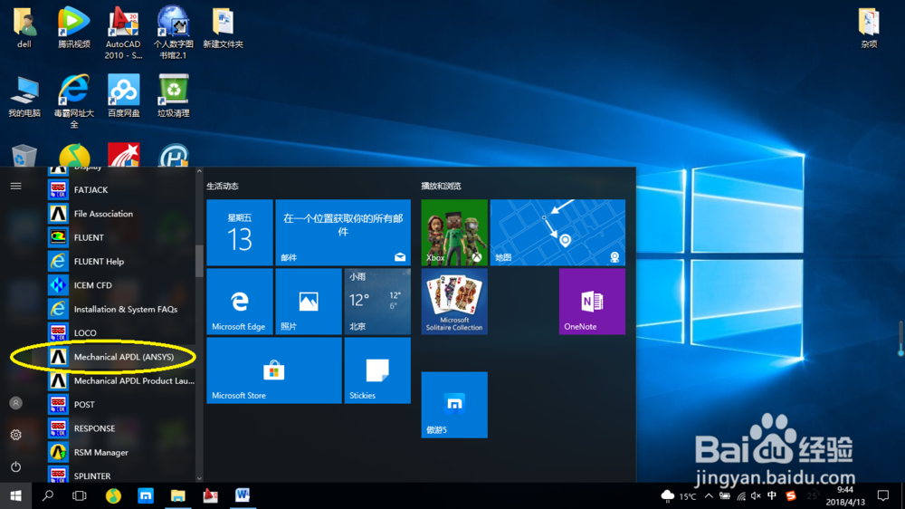Launch LOCO from app list
Screen dimensions: 905x509
coord(121,332)
